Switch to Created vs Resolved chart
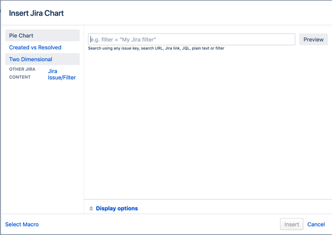 35,47
